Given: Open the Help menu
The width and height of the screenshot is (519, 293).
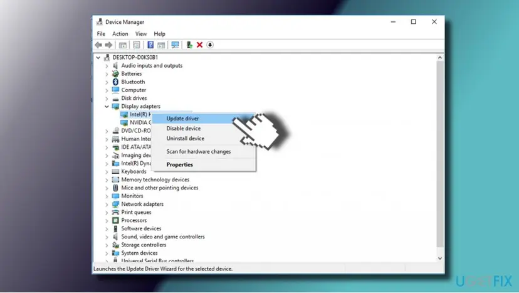Looking at the screenshot, I should (160, 34).
